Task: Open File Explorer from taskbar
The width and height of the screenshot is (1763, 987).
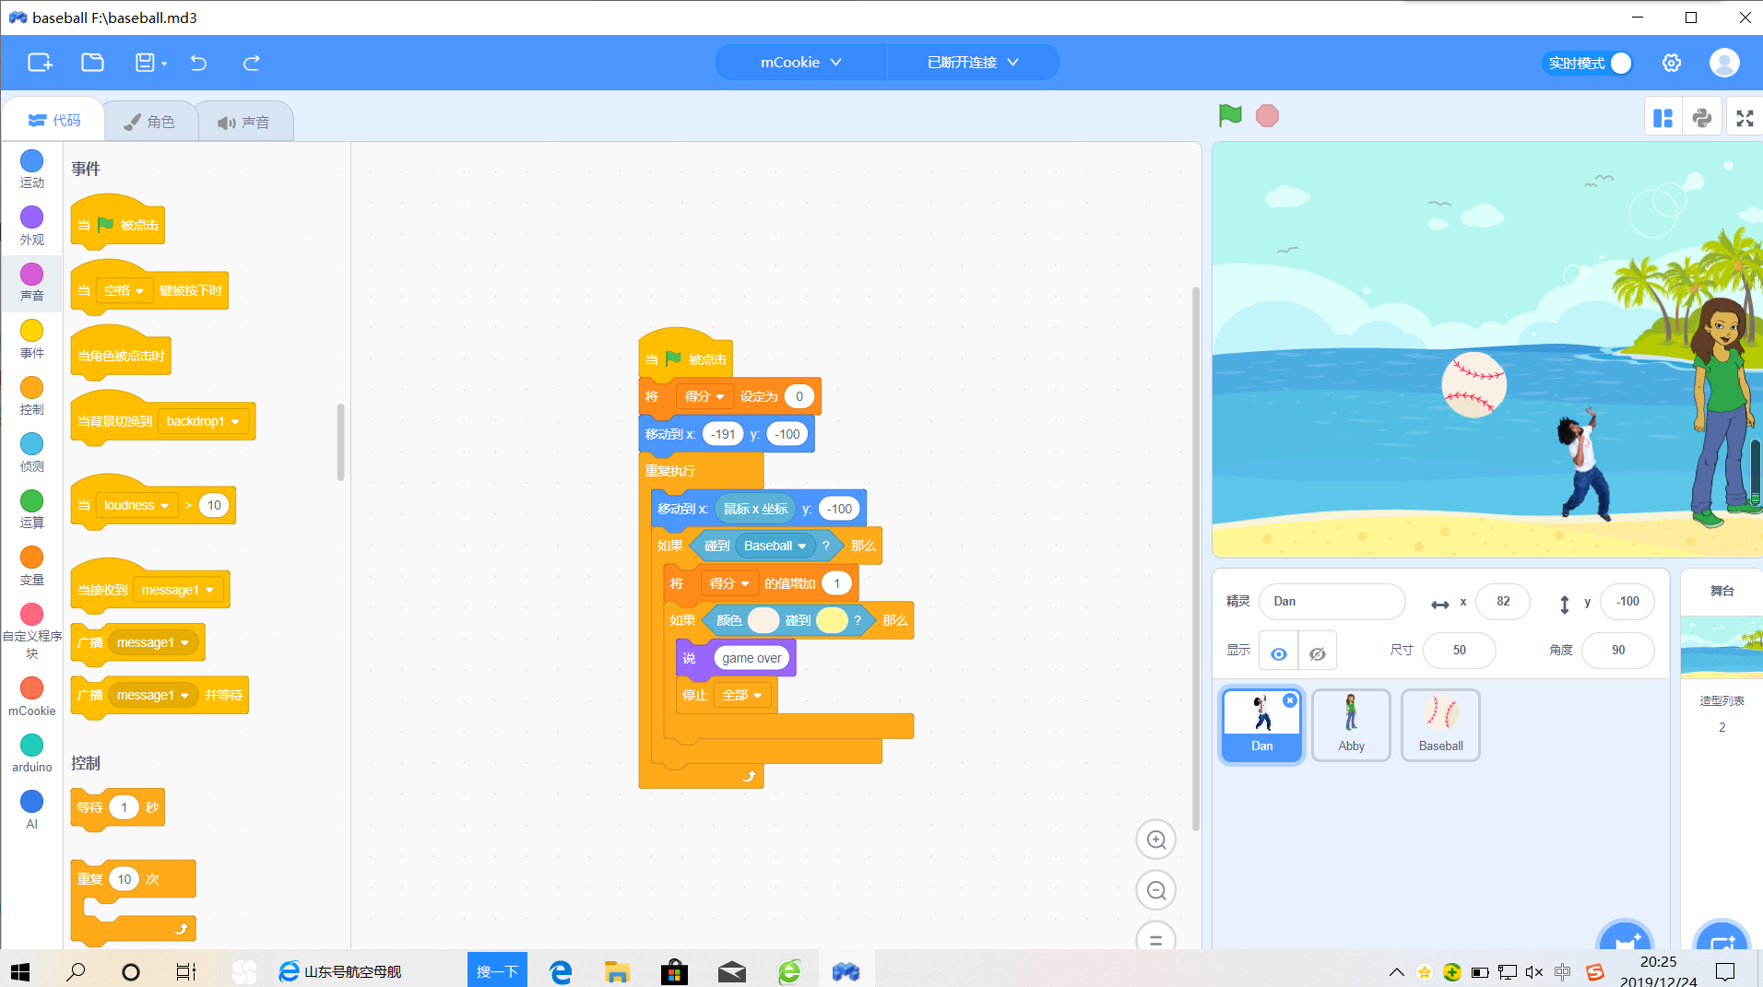Action: pyautogui.click(x=617, y=971)
